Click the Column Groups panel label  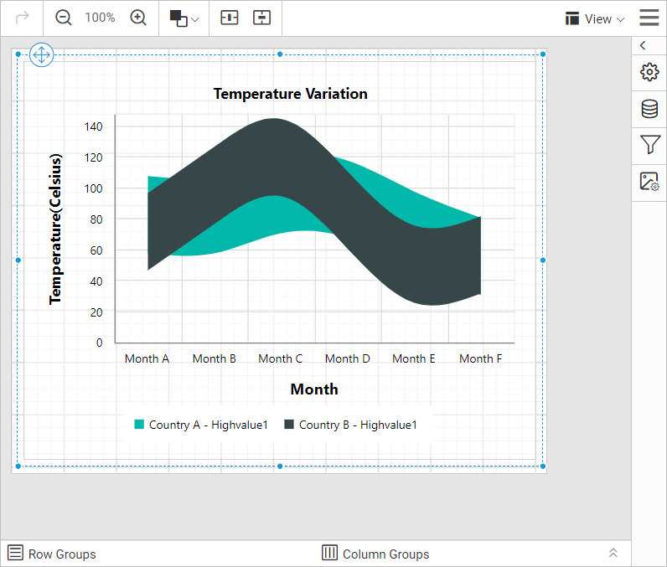pos(385,554)
